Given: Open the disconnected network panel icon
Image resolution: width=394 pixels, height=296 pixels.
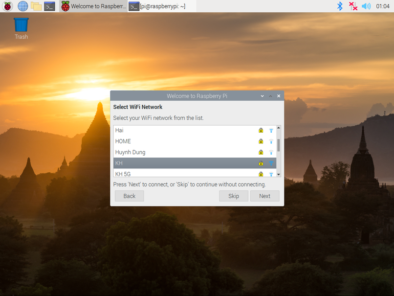Looking at the screenshot, I should pos(353,6).
